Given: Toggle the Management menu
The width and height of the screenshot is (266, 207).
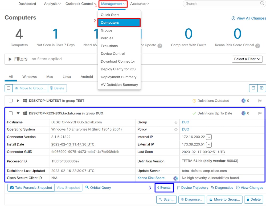Looking at the screenshot, I should (x=113, y=4).
